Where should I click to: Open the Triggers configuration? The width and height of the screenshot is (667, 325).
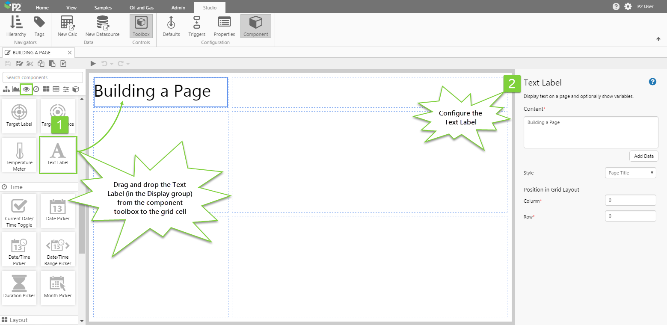pyautogui.click(x=197, y=26)
